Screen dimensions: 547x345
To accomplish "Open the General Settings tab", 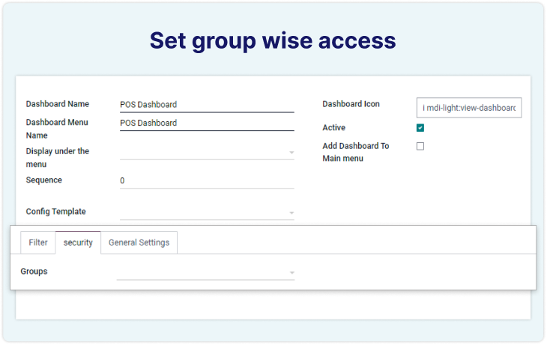I will pyautogui.click(x=139, y=242).
